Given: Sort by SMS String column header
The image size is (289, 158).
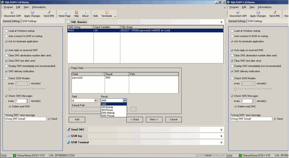Looking at the screenshot, I should tap(80, 27).
